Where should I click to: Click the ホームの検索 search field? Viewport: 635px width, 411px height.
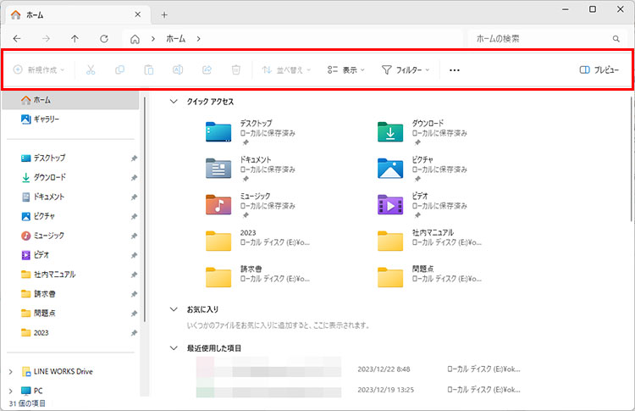coord(540,39)
